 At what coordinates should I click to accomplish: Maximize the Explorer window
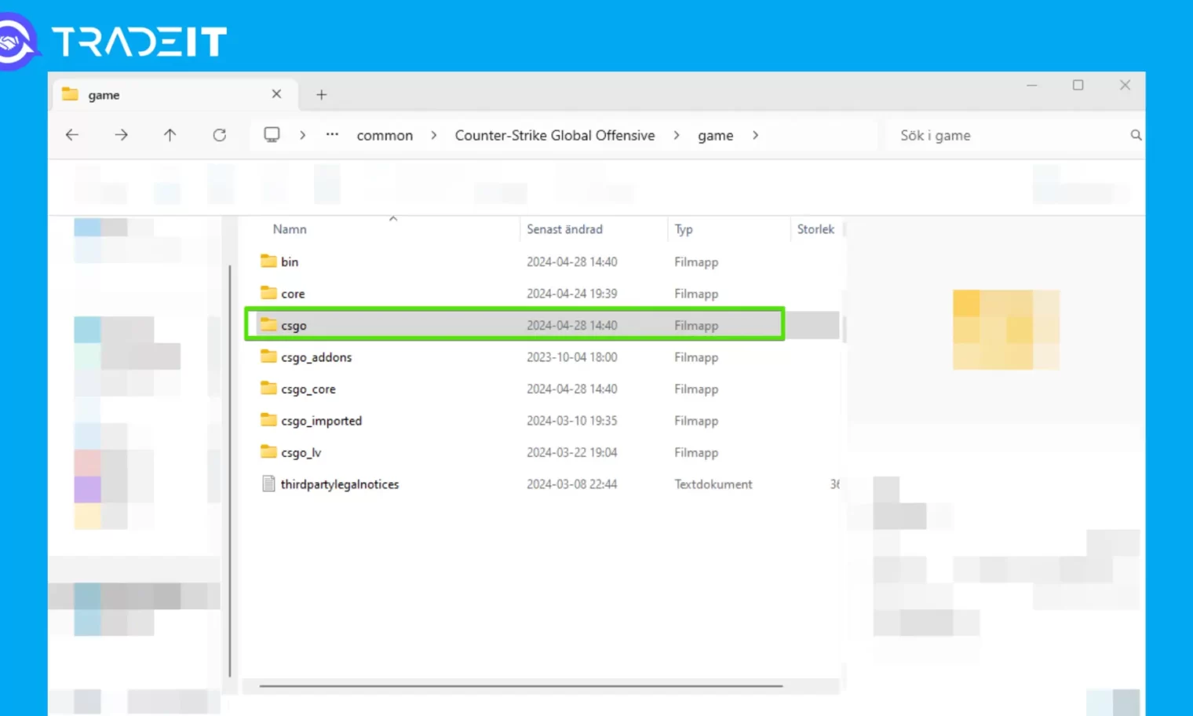click(x=1078, y=85)
